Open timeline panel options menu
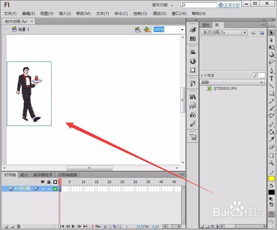Screen dimensions: 277x230 (x=182, y=175)
